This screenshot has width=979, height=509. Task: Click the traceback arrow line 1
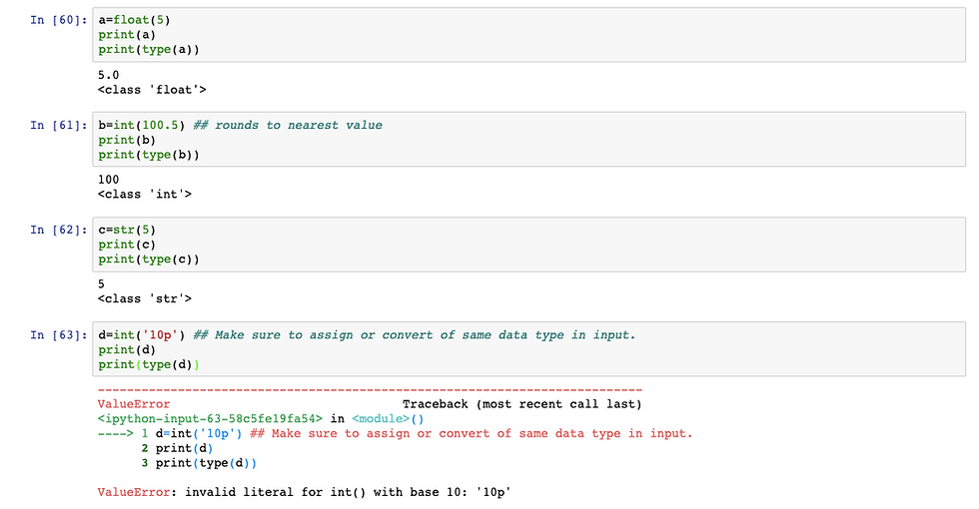coord(396,433)
